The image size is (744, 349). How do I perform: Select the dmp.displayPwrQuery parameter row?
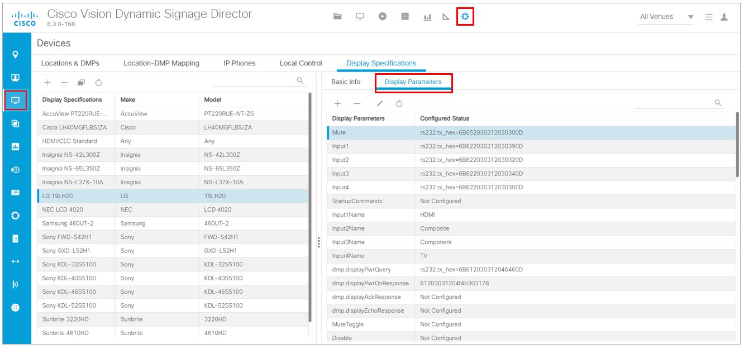pyautogui.click(x=531, y=269)
